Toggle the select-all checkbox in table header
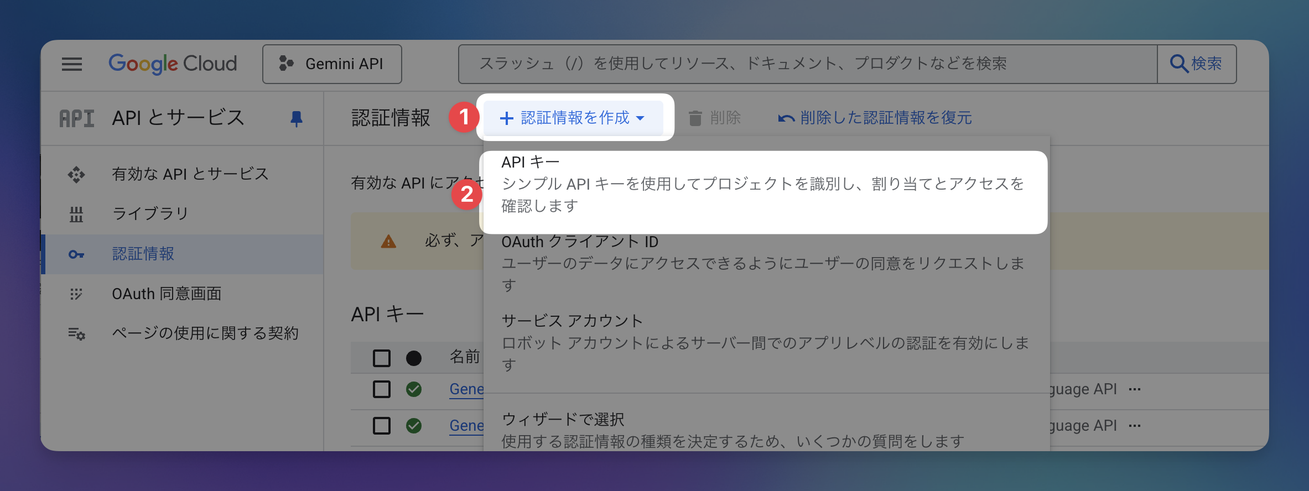 click(x=382, y=358)
